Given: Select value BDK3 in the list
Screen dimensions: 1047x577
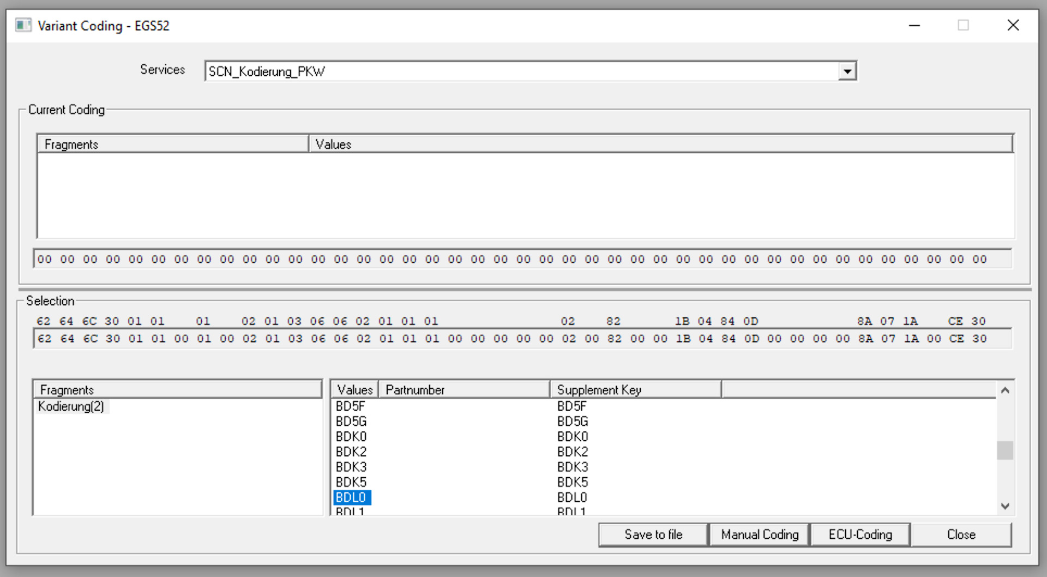Looking at the screenshot, I should pos(351,467).
